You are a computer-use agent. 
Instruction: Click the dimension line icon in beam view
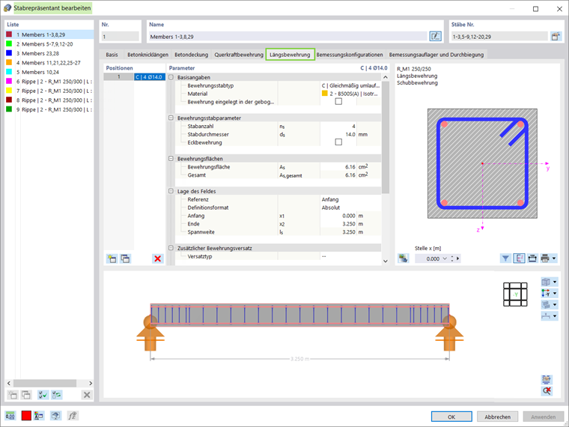click(x=546, y=316)
